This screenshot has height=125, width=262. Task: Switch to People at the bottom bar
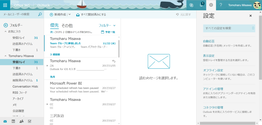pos(21,121)
